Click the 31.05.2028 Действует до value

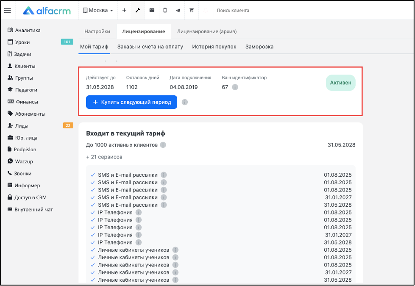click(x=100, y=87)
